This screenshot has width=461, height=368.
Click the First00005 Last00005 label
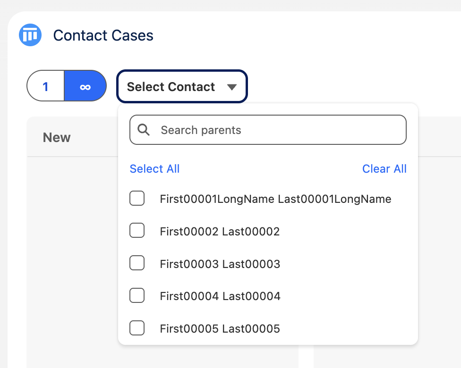(x=220, y=329)
